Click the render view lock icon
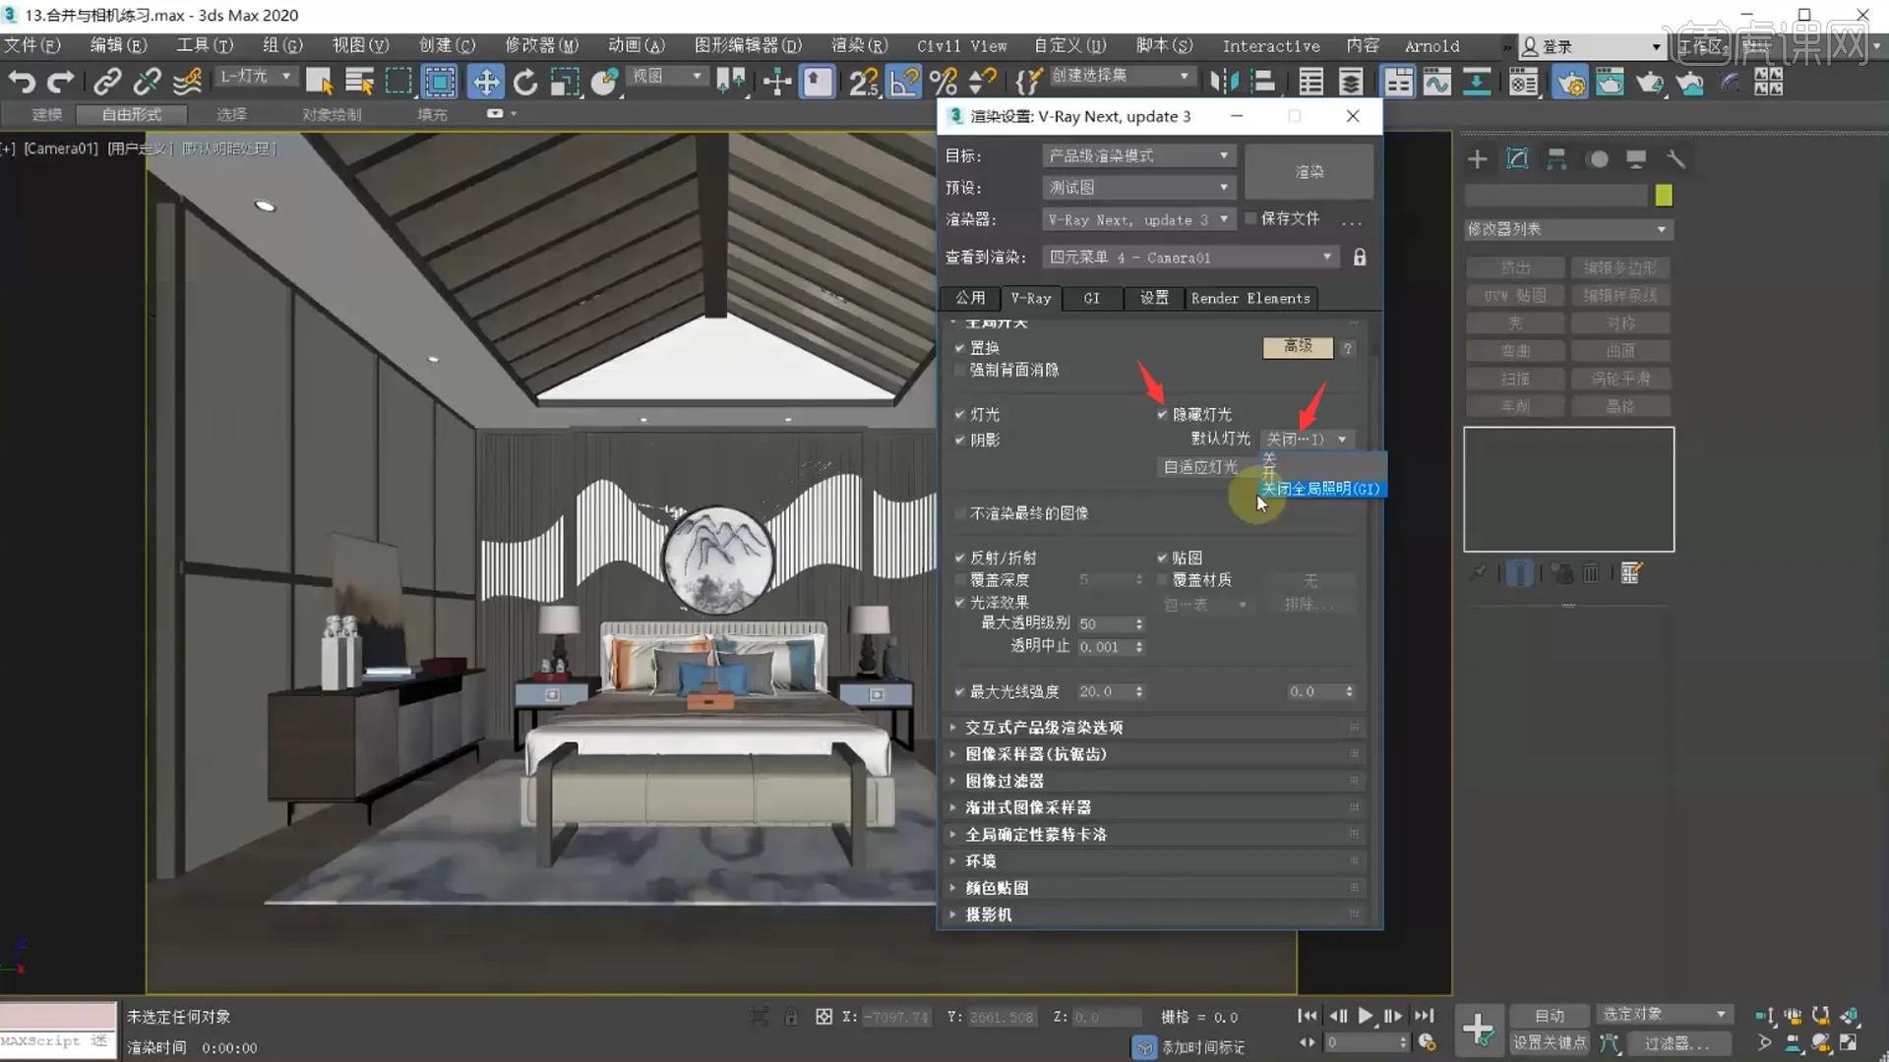The width and height of the screenshot is (1889, 1062). [1360, 258]
